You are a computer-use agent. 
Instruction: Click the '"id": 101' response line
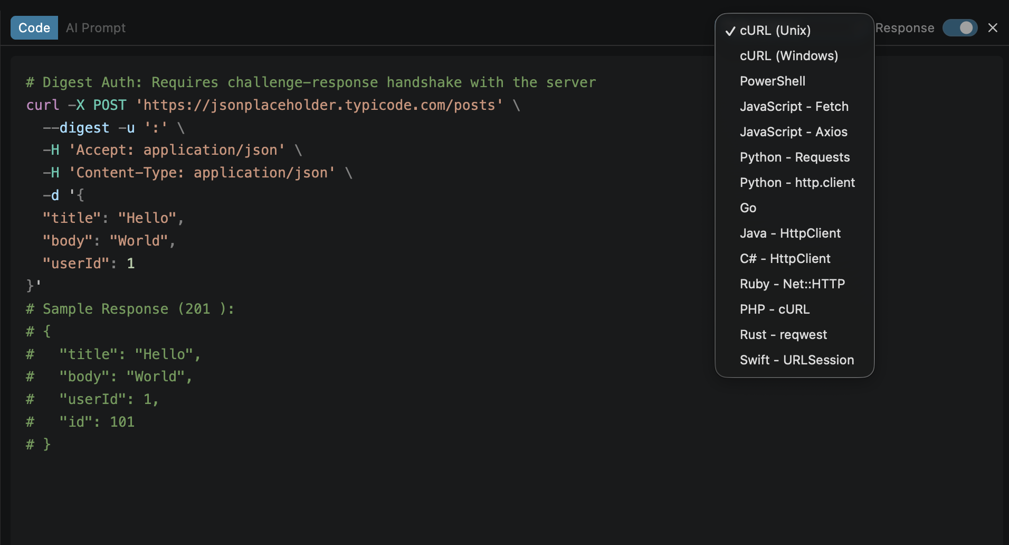click(x=80, y=422)
